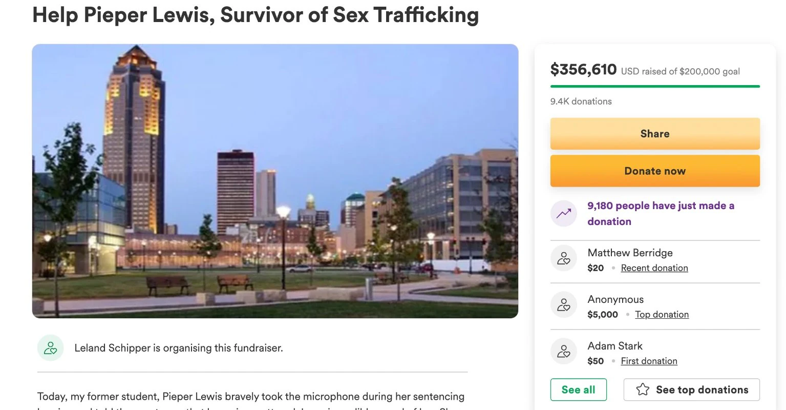Image resolution: width=786 pixels, height=410 pixels.
Task: Follow the First donation link
Action: [649, 361]
